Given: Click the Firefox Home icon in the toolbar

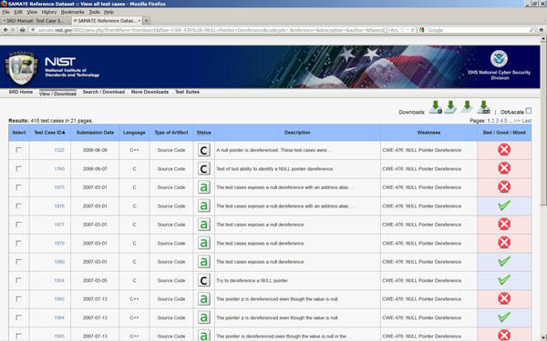Looking at the screenshot, I should (541, 30).
